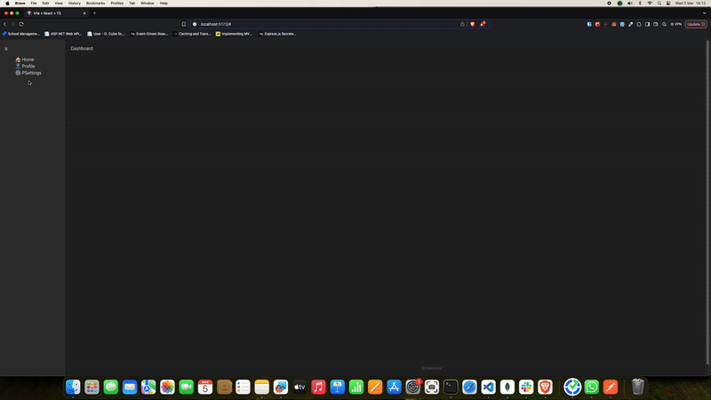Viewport: 711px width, 400px height.
Task: Open the Express.js Secrets bookmark
Action: coord(277,34)
